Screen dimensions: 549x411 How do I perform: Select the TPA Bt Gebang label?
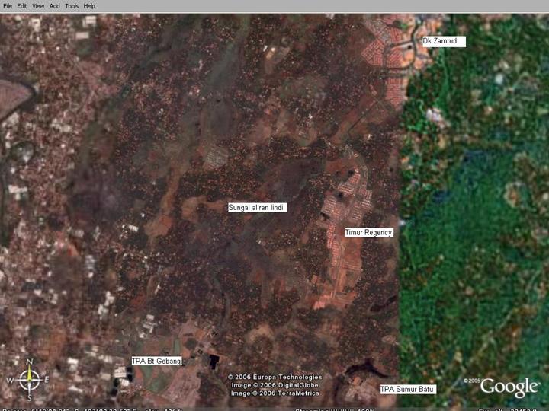point(157,361)
